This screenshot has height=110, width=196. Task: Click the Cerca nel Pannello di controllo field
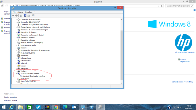(178, 6)
